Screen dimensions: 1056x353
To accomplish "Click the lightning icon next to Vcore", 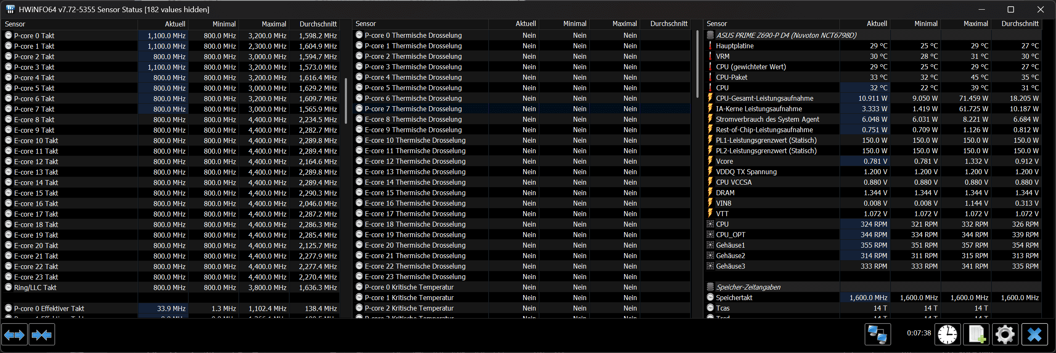I will (710, 161).
